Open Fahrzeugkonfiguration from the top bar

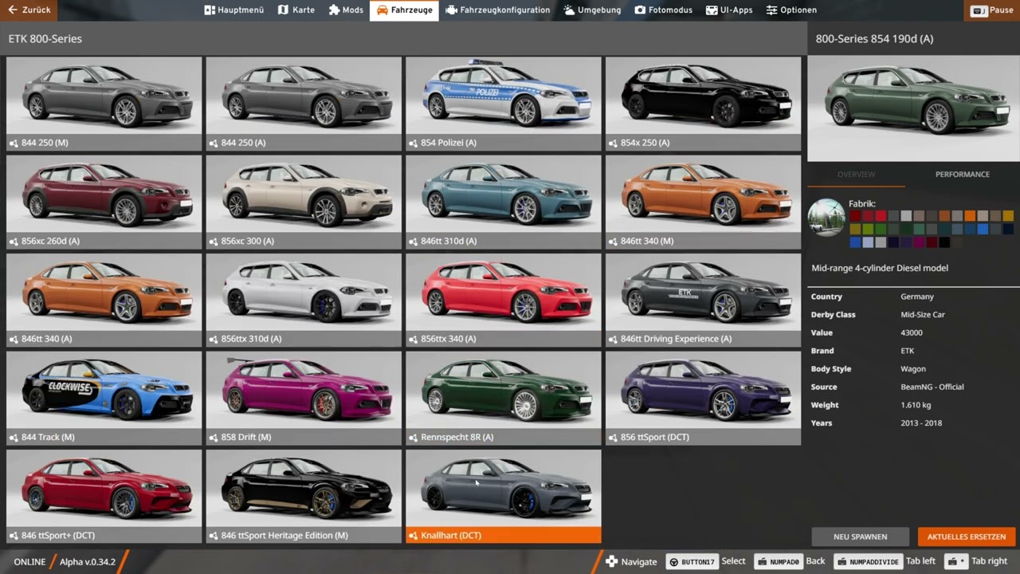(x=498, y=10)
